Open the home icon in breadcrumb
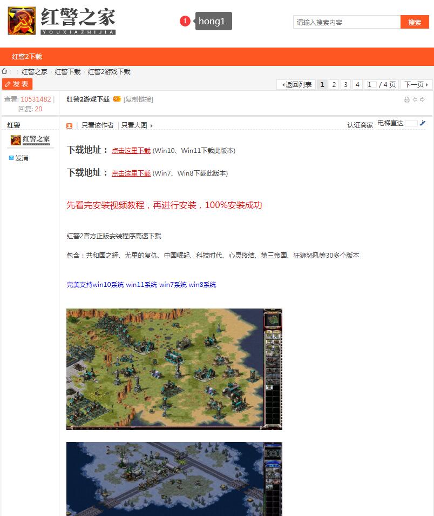 (4, 71)
